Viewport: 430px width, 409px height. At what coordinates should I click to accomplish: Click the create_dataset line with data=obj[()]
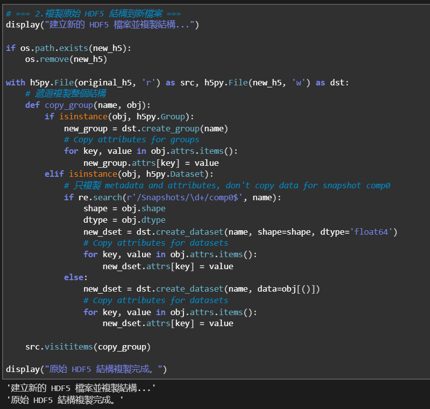(201, 289)
